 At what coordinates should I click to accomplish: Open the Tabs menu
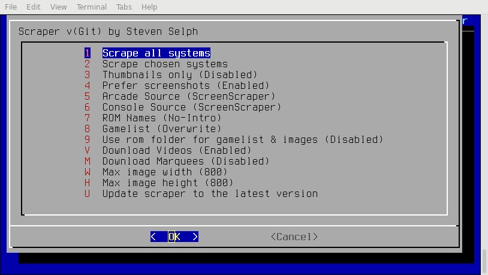click(x=124, y=7)
